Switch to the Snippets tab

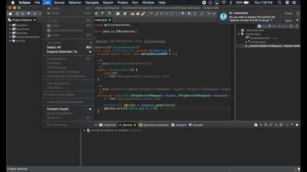(179, 125)
